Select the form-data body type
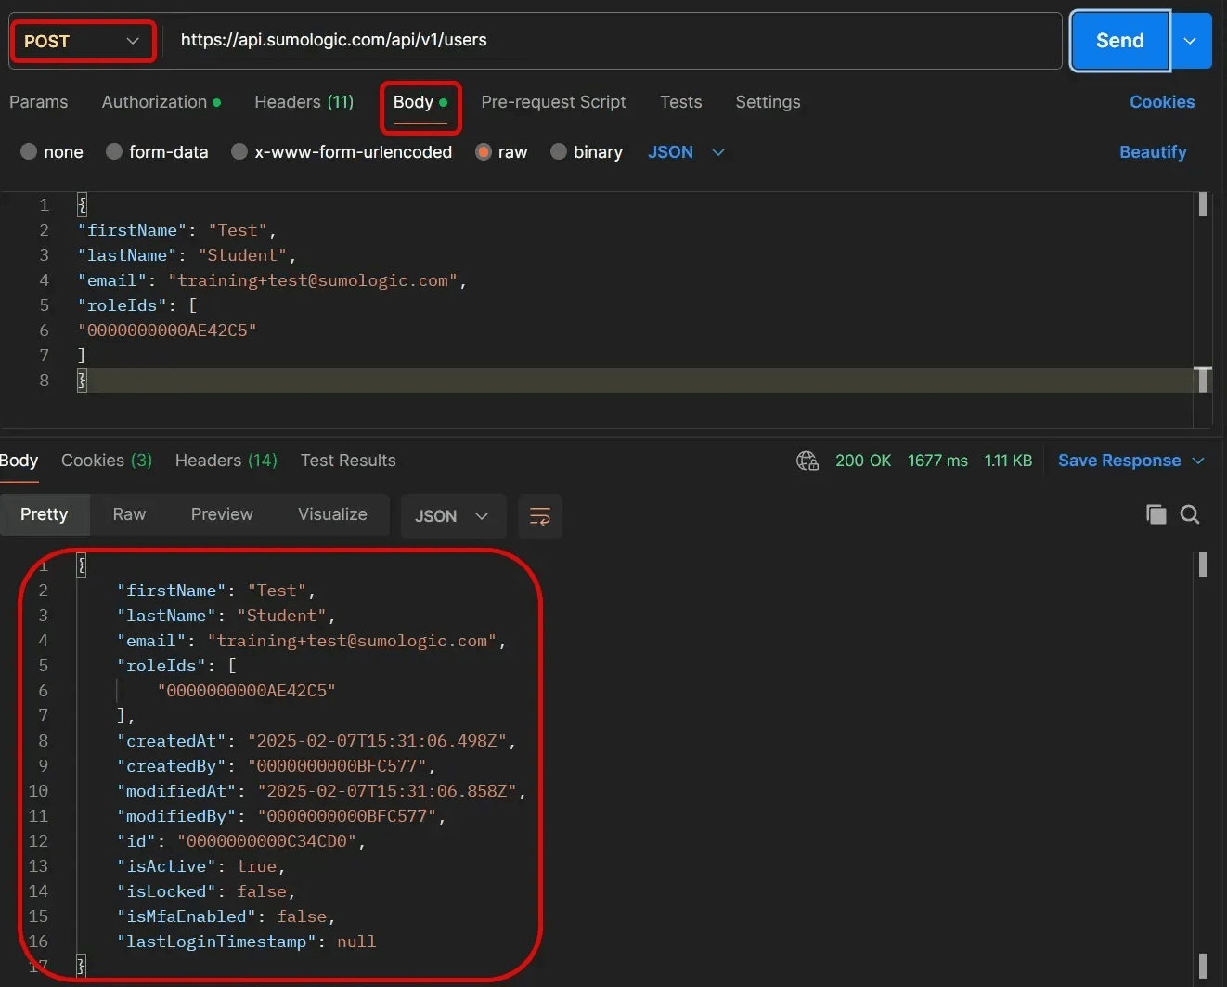 coord(157,151)
